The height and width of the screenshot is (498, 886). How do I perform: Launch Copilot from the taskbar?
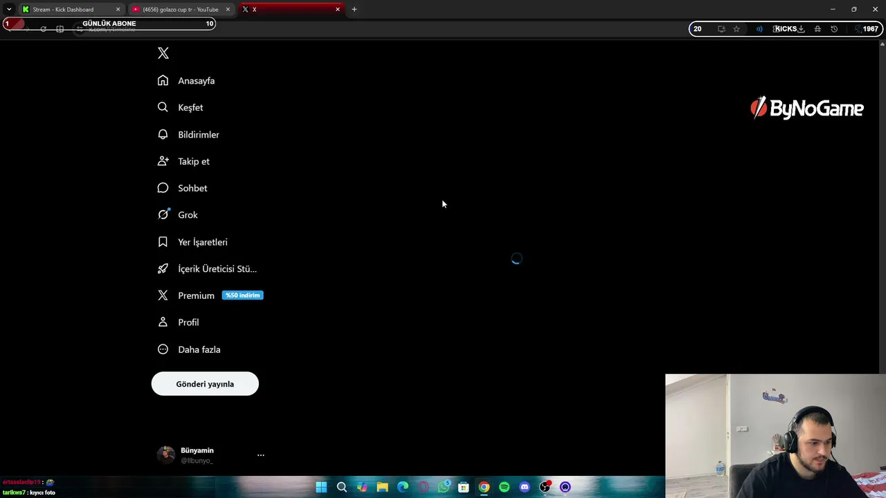point(362,487)
